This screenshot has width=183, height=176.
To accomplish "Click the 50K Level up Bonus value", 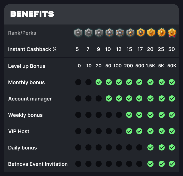I will point(172,66).
